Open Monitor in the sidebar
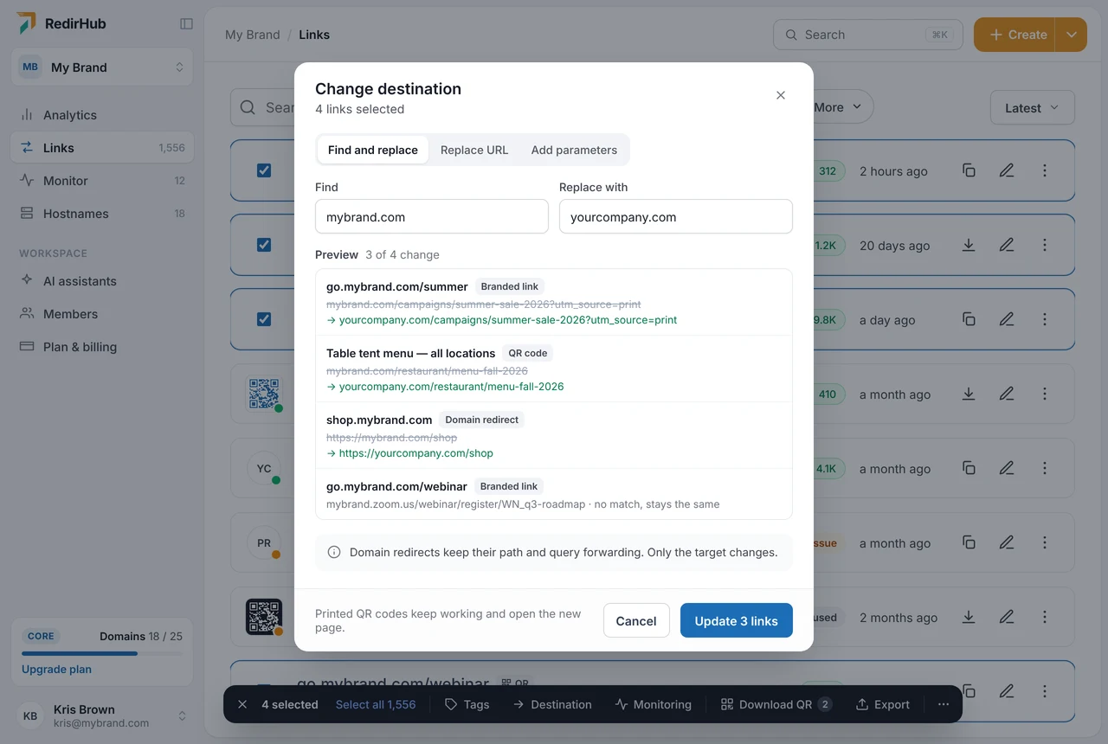This screenshot has width=1108, height=744. tap(102, 181)
